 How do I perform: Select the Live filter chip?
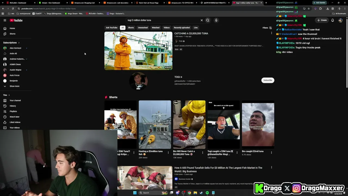196,28
